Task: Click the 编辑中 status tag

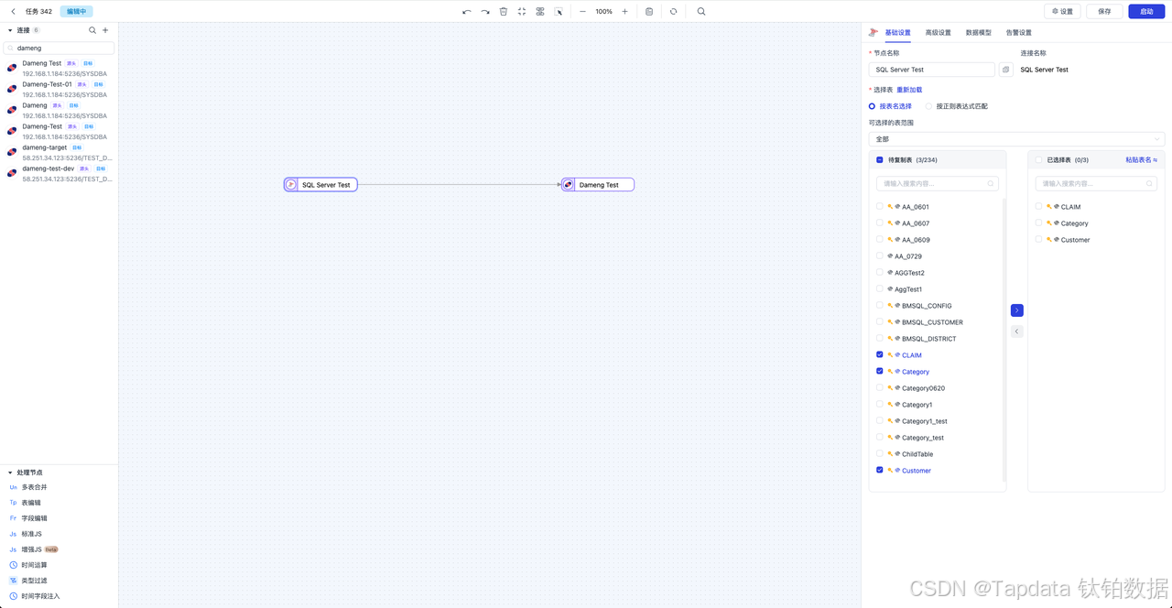Action: tap(76, 12)
